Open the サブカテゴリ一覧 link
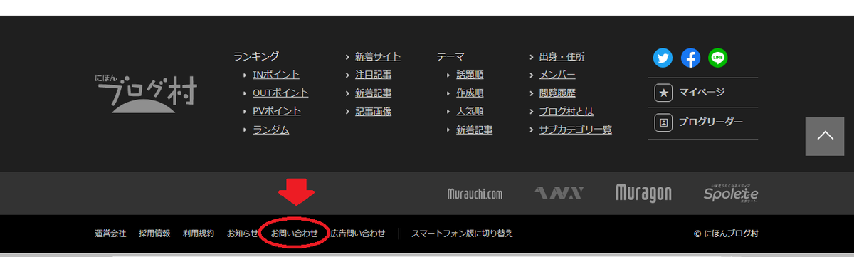Screen dimensions: 854x257 pos(576,130)
